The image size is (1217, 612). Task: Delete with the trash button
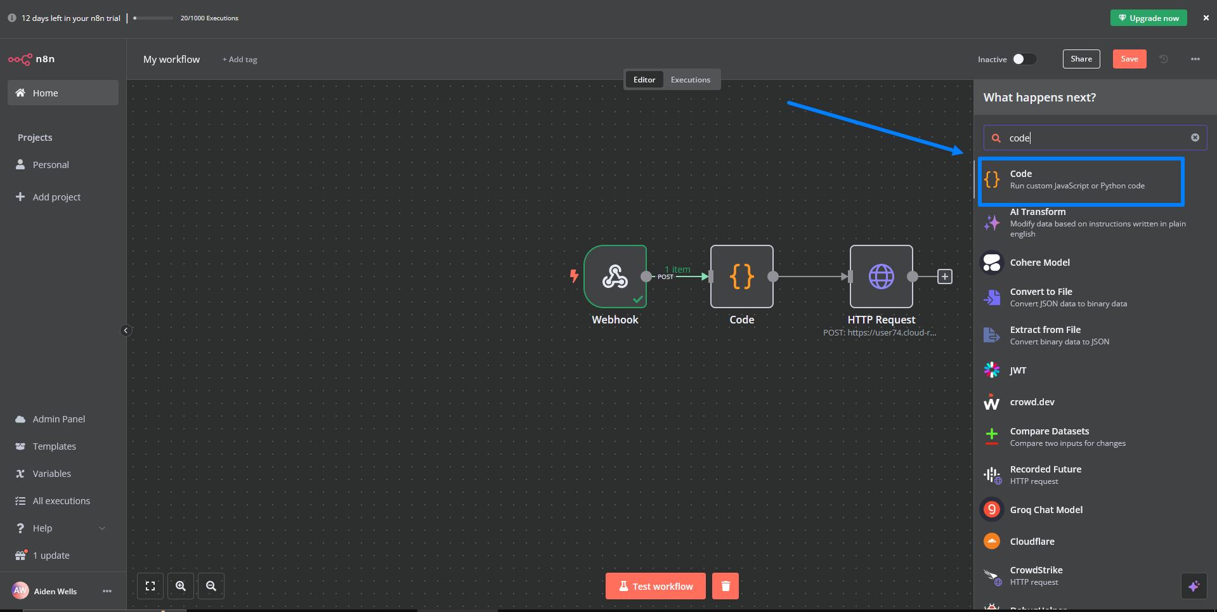726,586
